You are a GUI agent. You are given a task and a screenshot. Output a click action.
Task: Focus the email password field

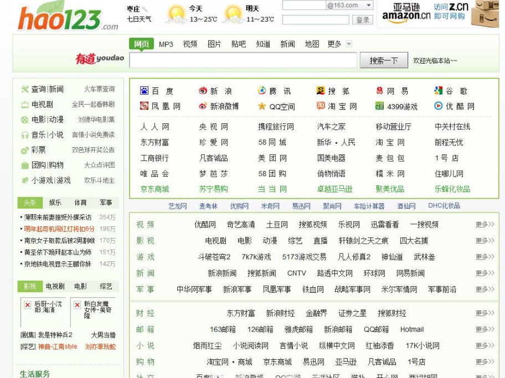(316, 20)
